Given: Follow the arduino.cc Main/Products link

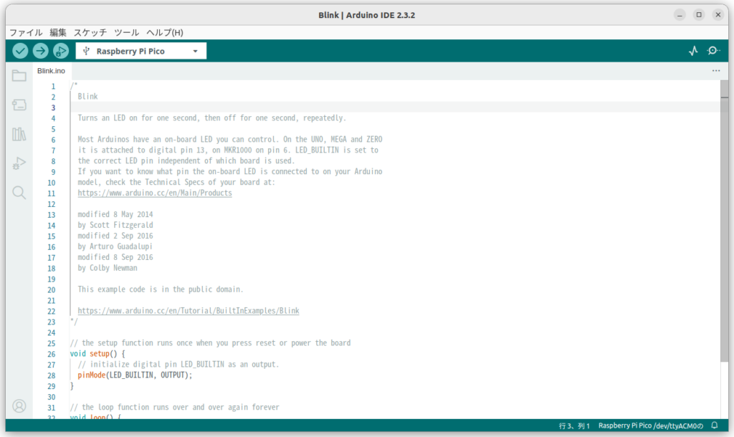Looking at the screenshot, I should [x=155, y=193].
